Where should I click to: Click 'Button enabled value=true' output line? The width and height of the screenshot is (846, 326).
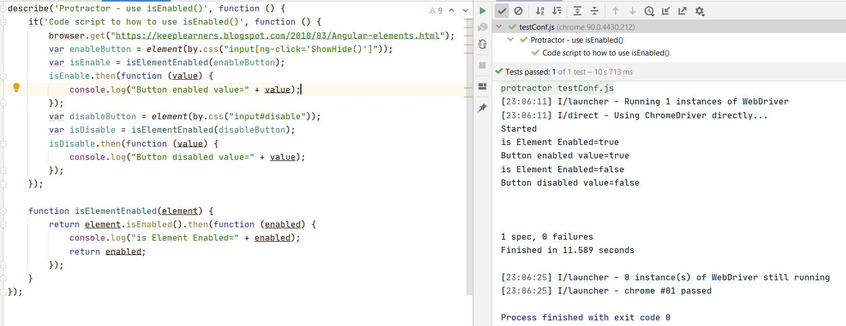point(565,155)
